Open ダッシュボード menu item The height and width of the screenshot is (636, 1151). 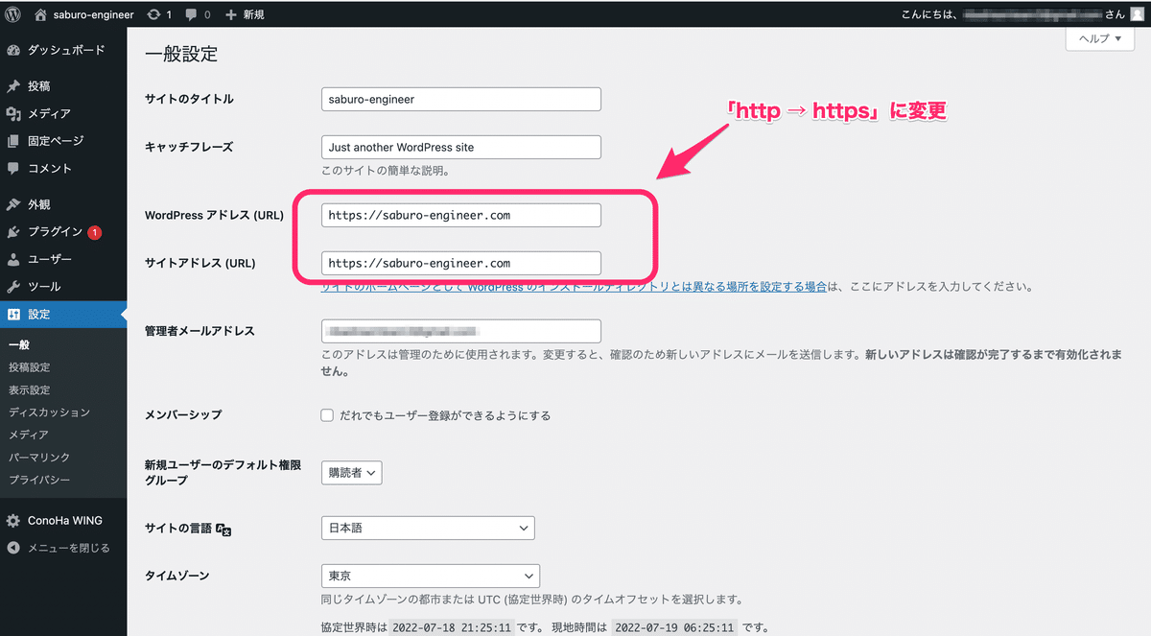pyautogui.click(x=63, y=50)
